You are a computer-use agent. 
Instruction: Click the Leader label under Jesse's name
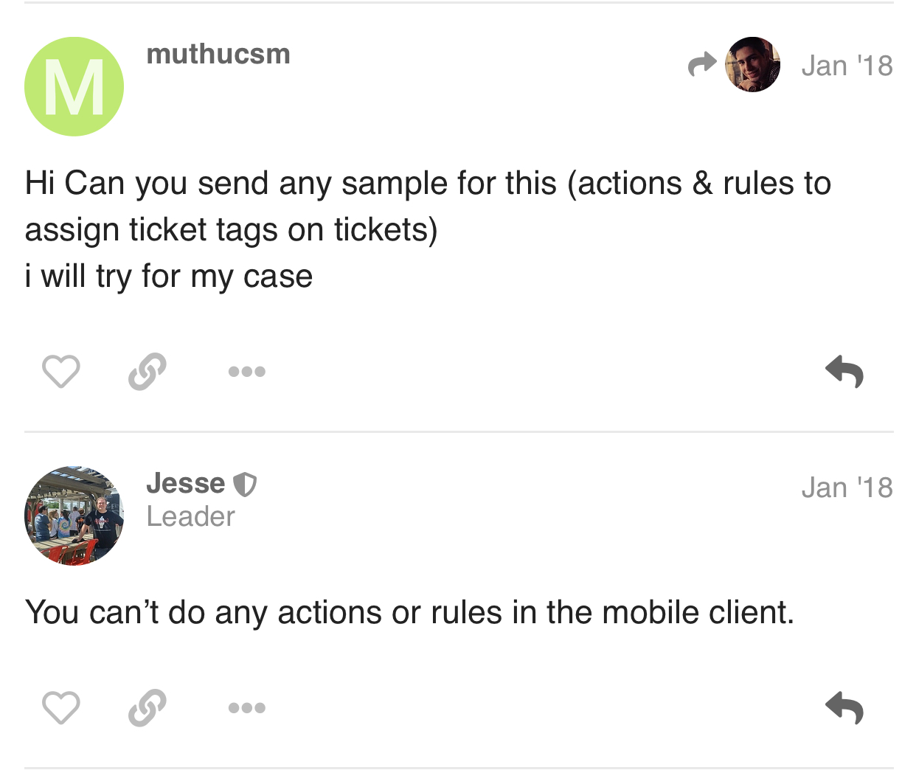coord(191,517)
